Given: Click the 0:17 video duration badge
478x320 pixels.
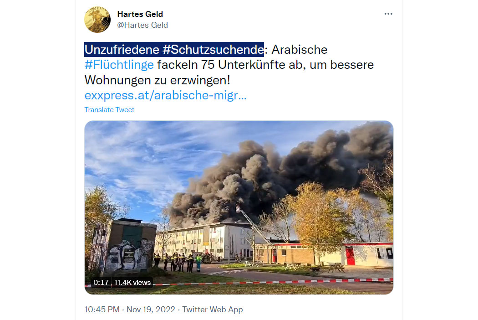Looking at the screenshot, I should (x=101, y=283).
